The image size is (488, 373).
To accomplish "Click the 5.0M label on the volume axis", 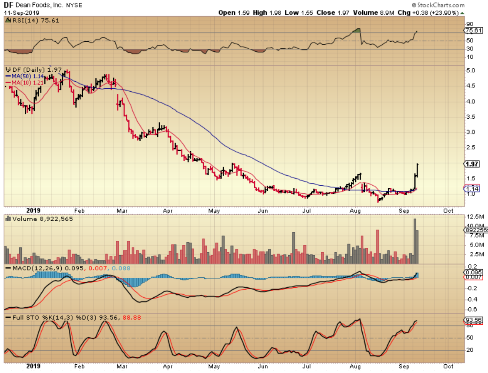I will click(477, 245).
